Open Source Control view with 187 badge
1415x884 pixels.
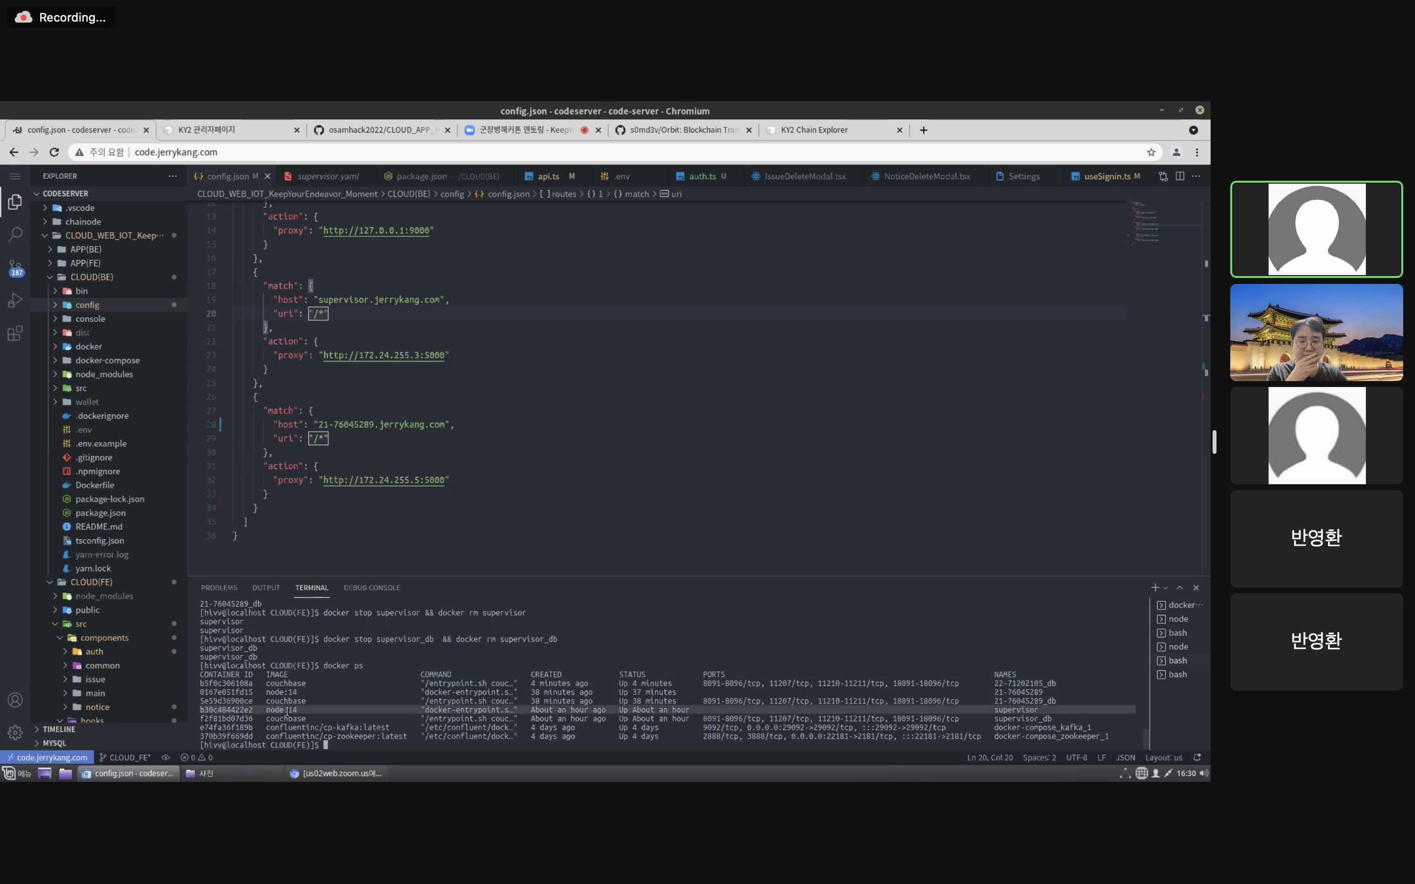click(15, 268)
